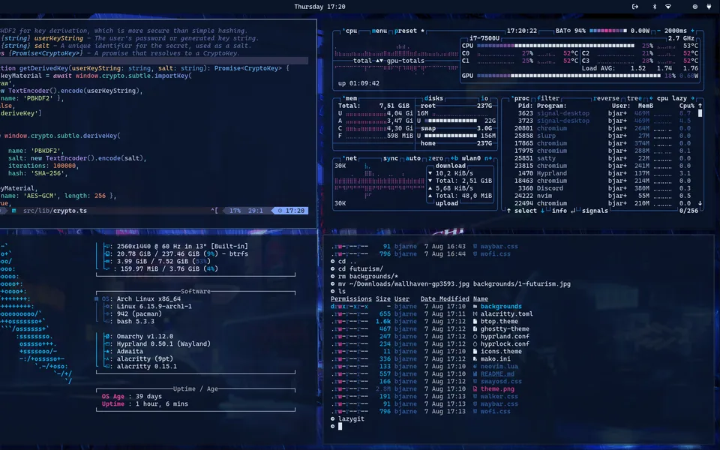
Task: Click 'filter' in btop proc box
Action: 548,98
